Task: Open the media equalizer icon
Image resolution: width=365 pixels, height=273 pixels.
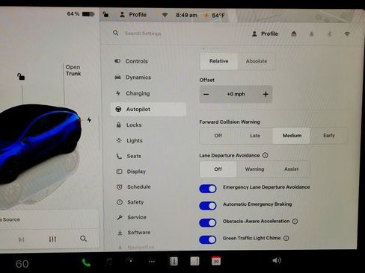Action: pyautogui.click(x=52, y=239)
